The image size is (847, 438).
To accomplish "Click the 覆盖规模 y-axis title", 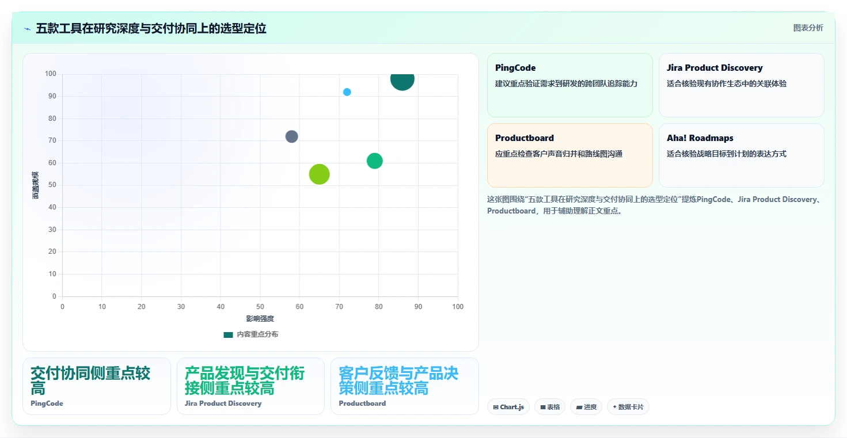I will coord(36,185).
